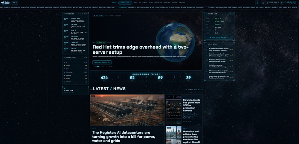Open The Register AI datacenters headline
This screenshot has height=144, width=299.
[124, 137]
